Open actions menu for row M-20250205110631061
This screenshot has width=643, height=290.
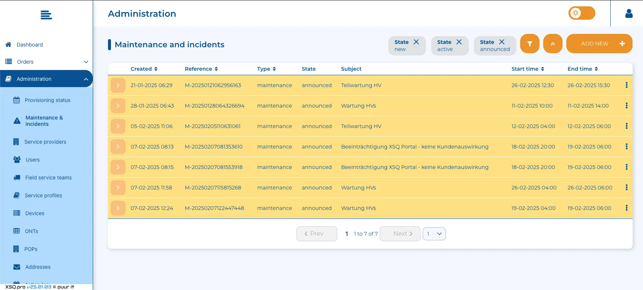tap(627, 126)
